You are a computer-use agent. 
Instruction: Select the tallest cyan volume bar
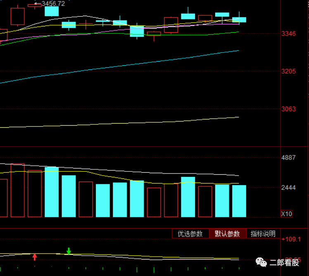click(52, 192)
